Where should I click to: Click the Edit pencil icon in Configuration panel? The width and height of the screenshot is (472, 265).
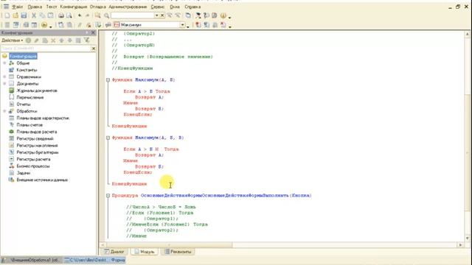(x=37, y=40)
